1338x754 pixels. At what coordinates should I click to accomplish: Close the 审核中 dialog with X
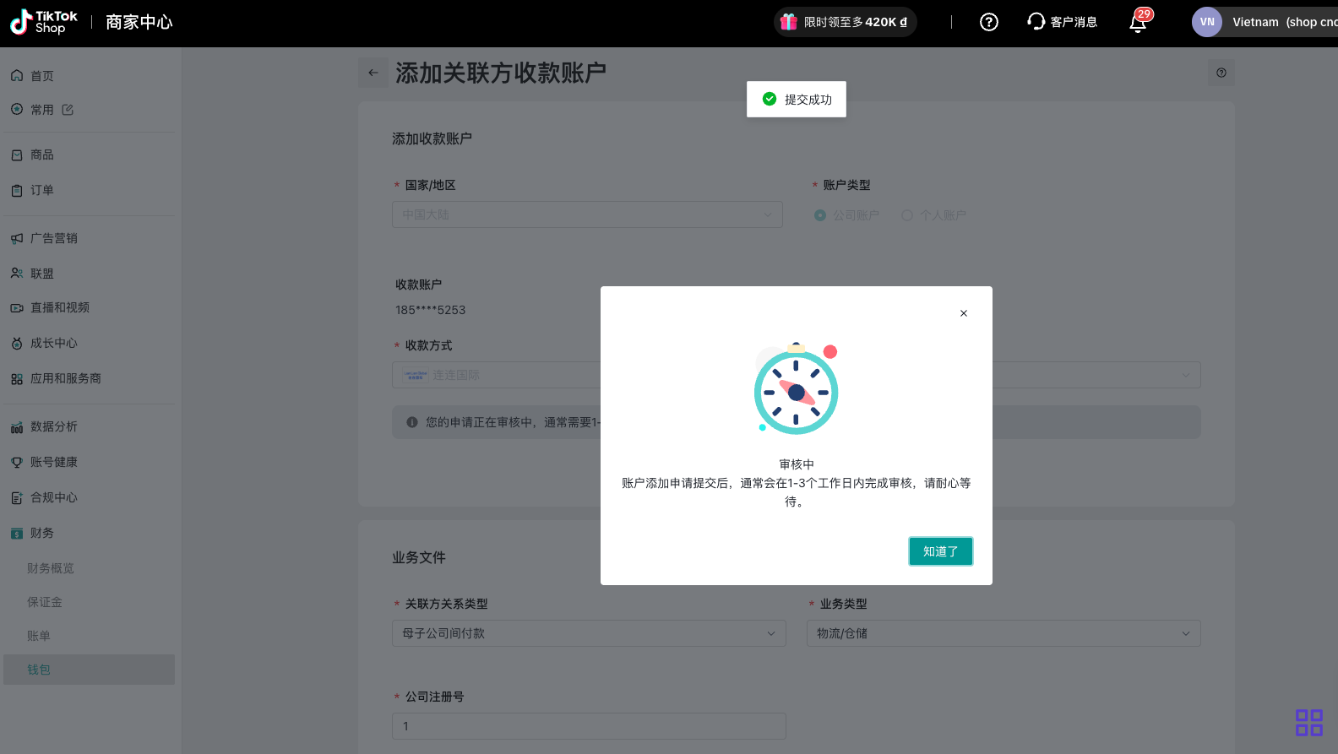click(964, 313)
